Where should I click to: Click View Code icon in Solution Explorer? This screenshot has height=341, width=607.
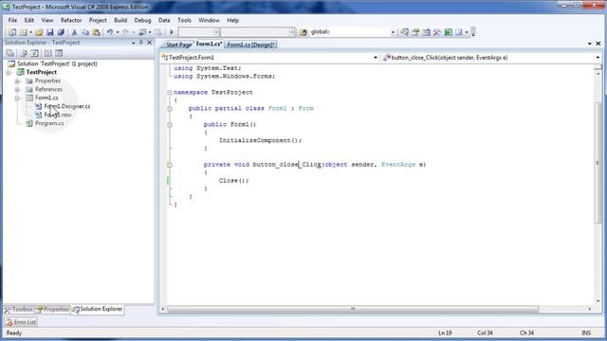coord(48,53)
